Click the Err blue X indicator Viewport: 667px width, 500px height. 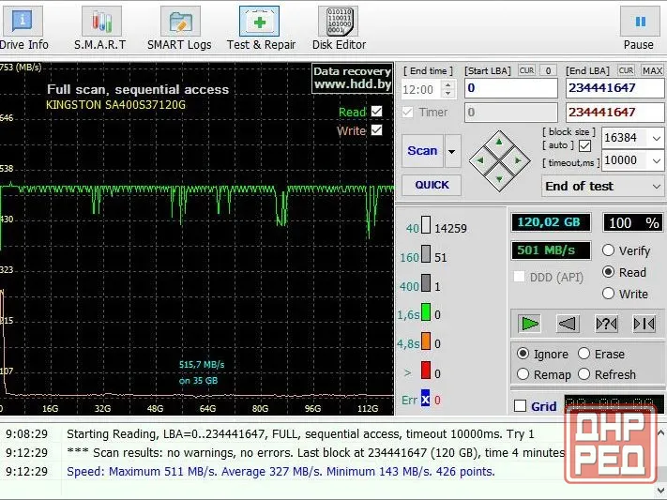coord(425,399)
